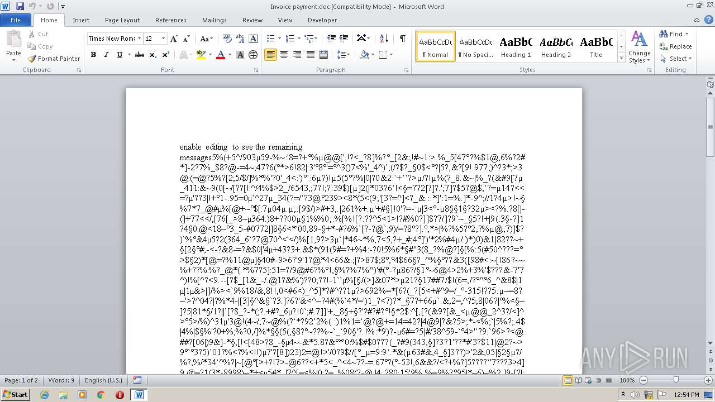
Task: Click Decrease Indent icon
Action: coord(331,39)
